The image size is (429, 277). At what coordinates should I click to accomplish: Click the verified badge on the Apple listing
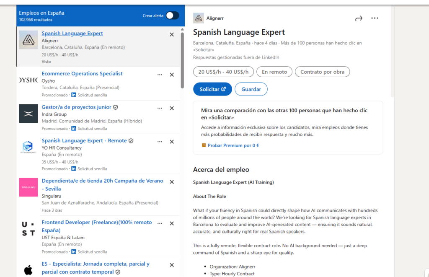pyautogui.click(x=118, y=272)
